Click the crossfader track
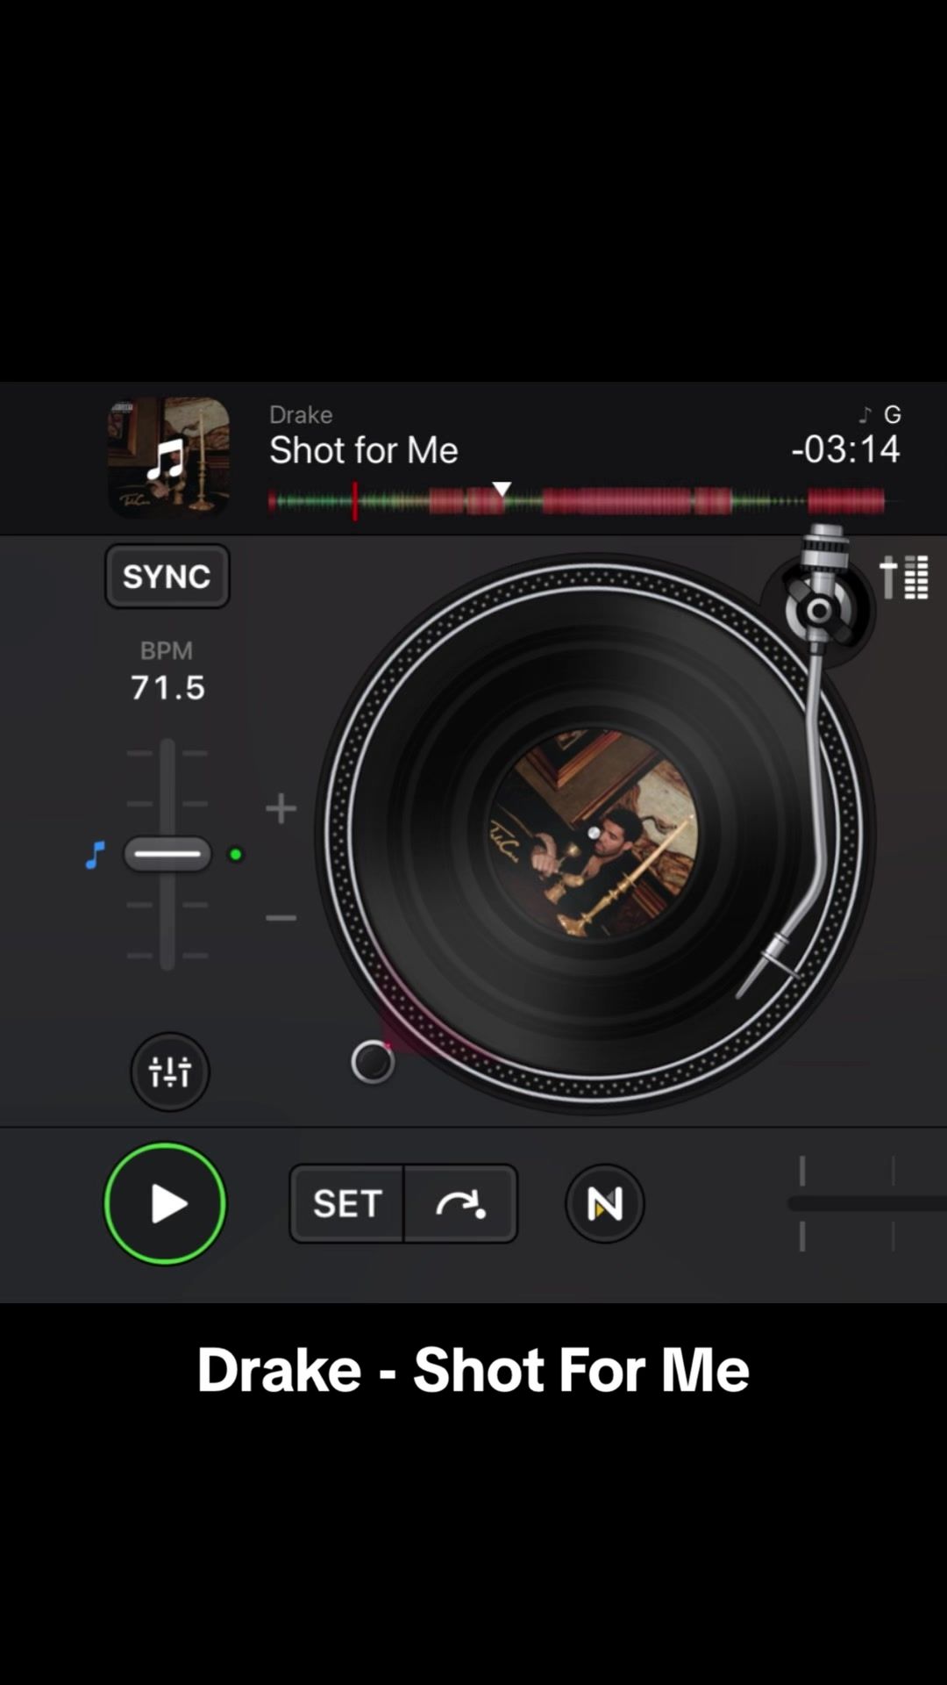The width and height of the screenshot is (947, 1685). tap(867, 1203)
